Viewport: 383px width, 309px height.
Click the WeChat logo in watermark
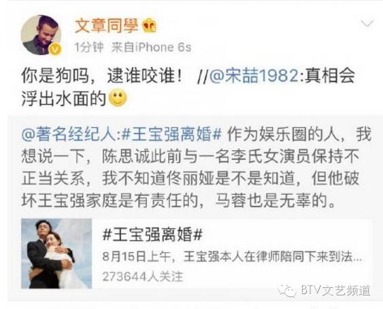point(287,291)
